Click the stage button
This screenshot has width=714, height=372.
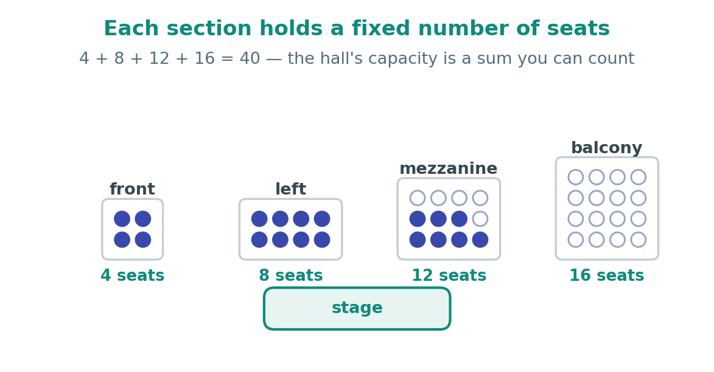(x=357, y=308)
